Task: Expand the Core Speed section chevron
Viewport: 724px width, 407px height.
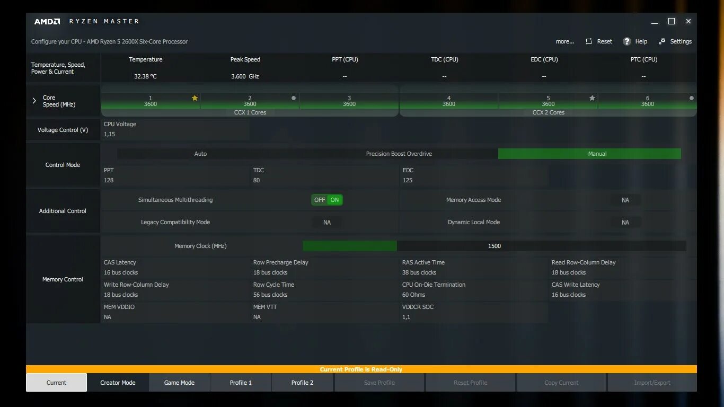Action: click(34, 100)
